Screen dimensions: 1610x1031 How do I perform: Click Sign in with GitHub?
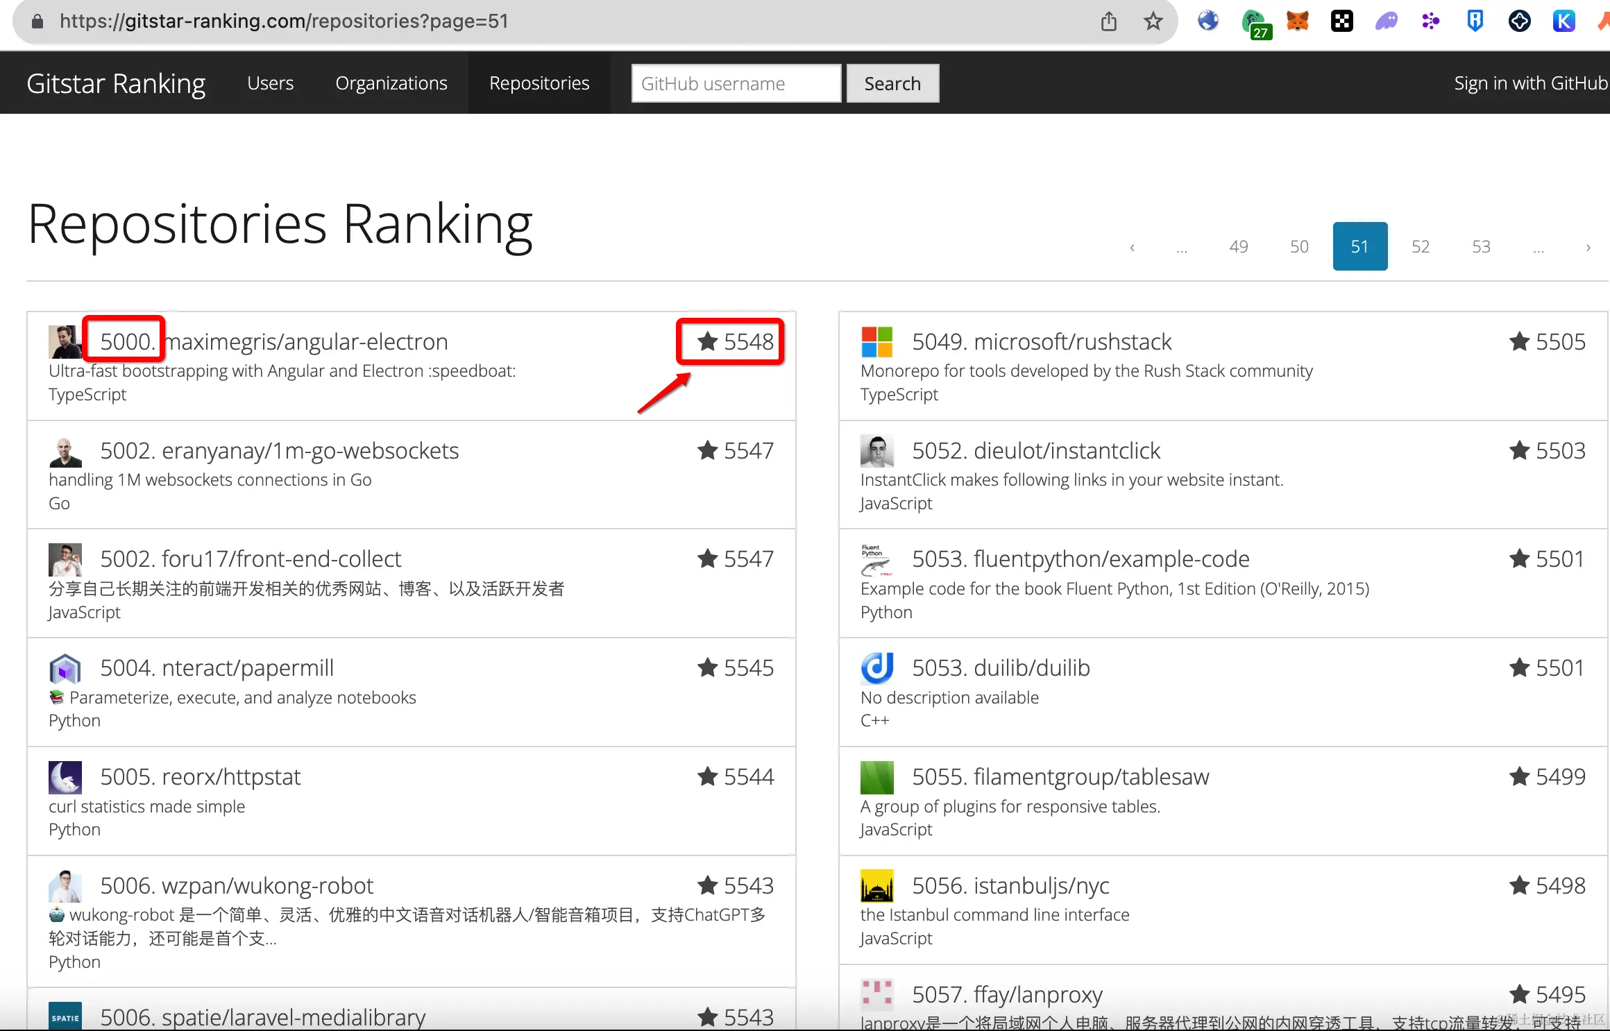point(1530,83)
